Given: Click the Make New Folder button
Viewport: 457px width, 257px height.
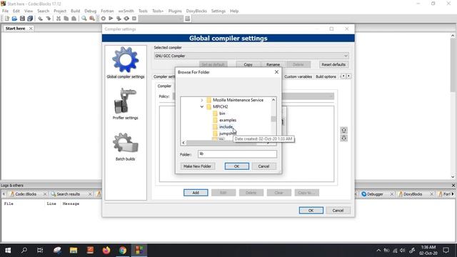Looking at the screenshot, I should 197,166.
